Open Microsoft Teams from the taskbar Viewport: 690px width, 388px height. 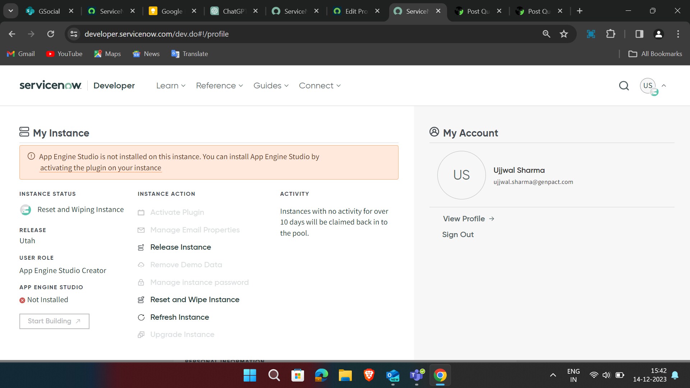pyautogui.click(x=417, y=375)
